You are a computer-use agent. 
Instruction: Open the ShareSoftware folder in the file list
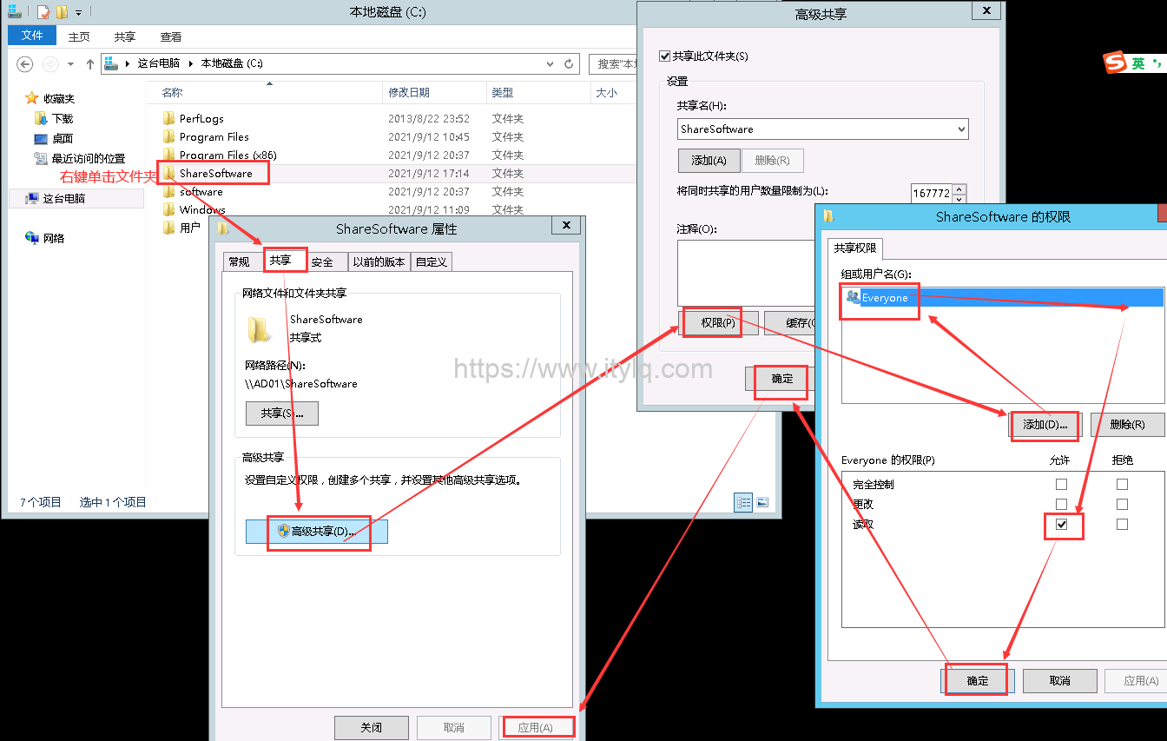coord(214,173)
